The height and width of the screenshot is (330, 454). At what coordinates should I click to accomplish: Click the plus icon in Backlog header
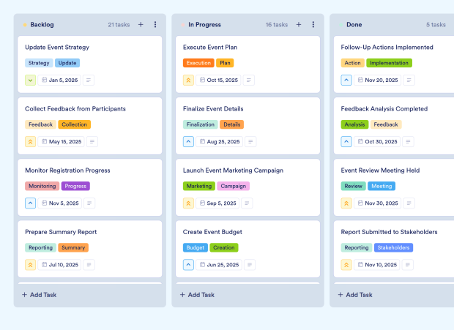141,25
